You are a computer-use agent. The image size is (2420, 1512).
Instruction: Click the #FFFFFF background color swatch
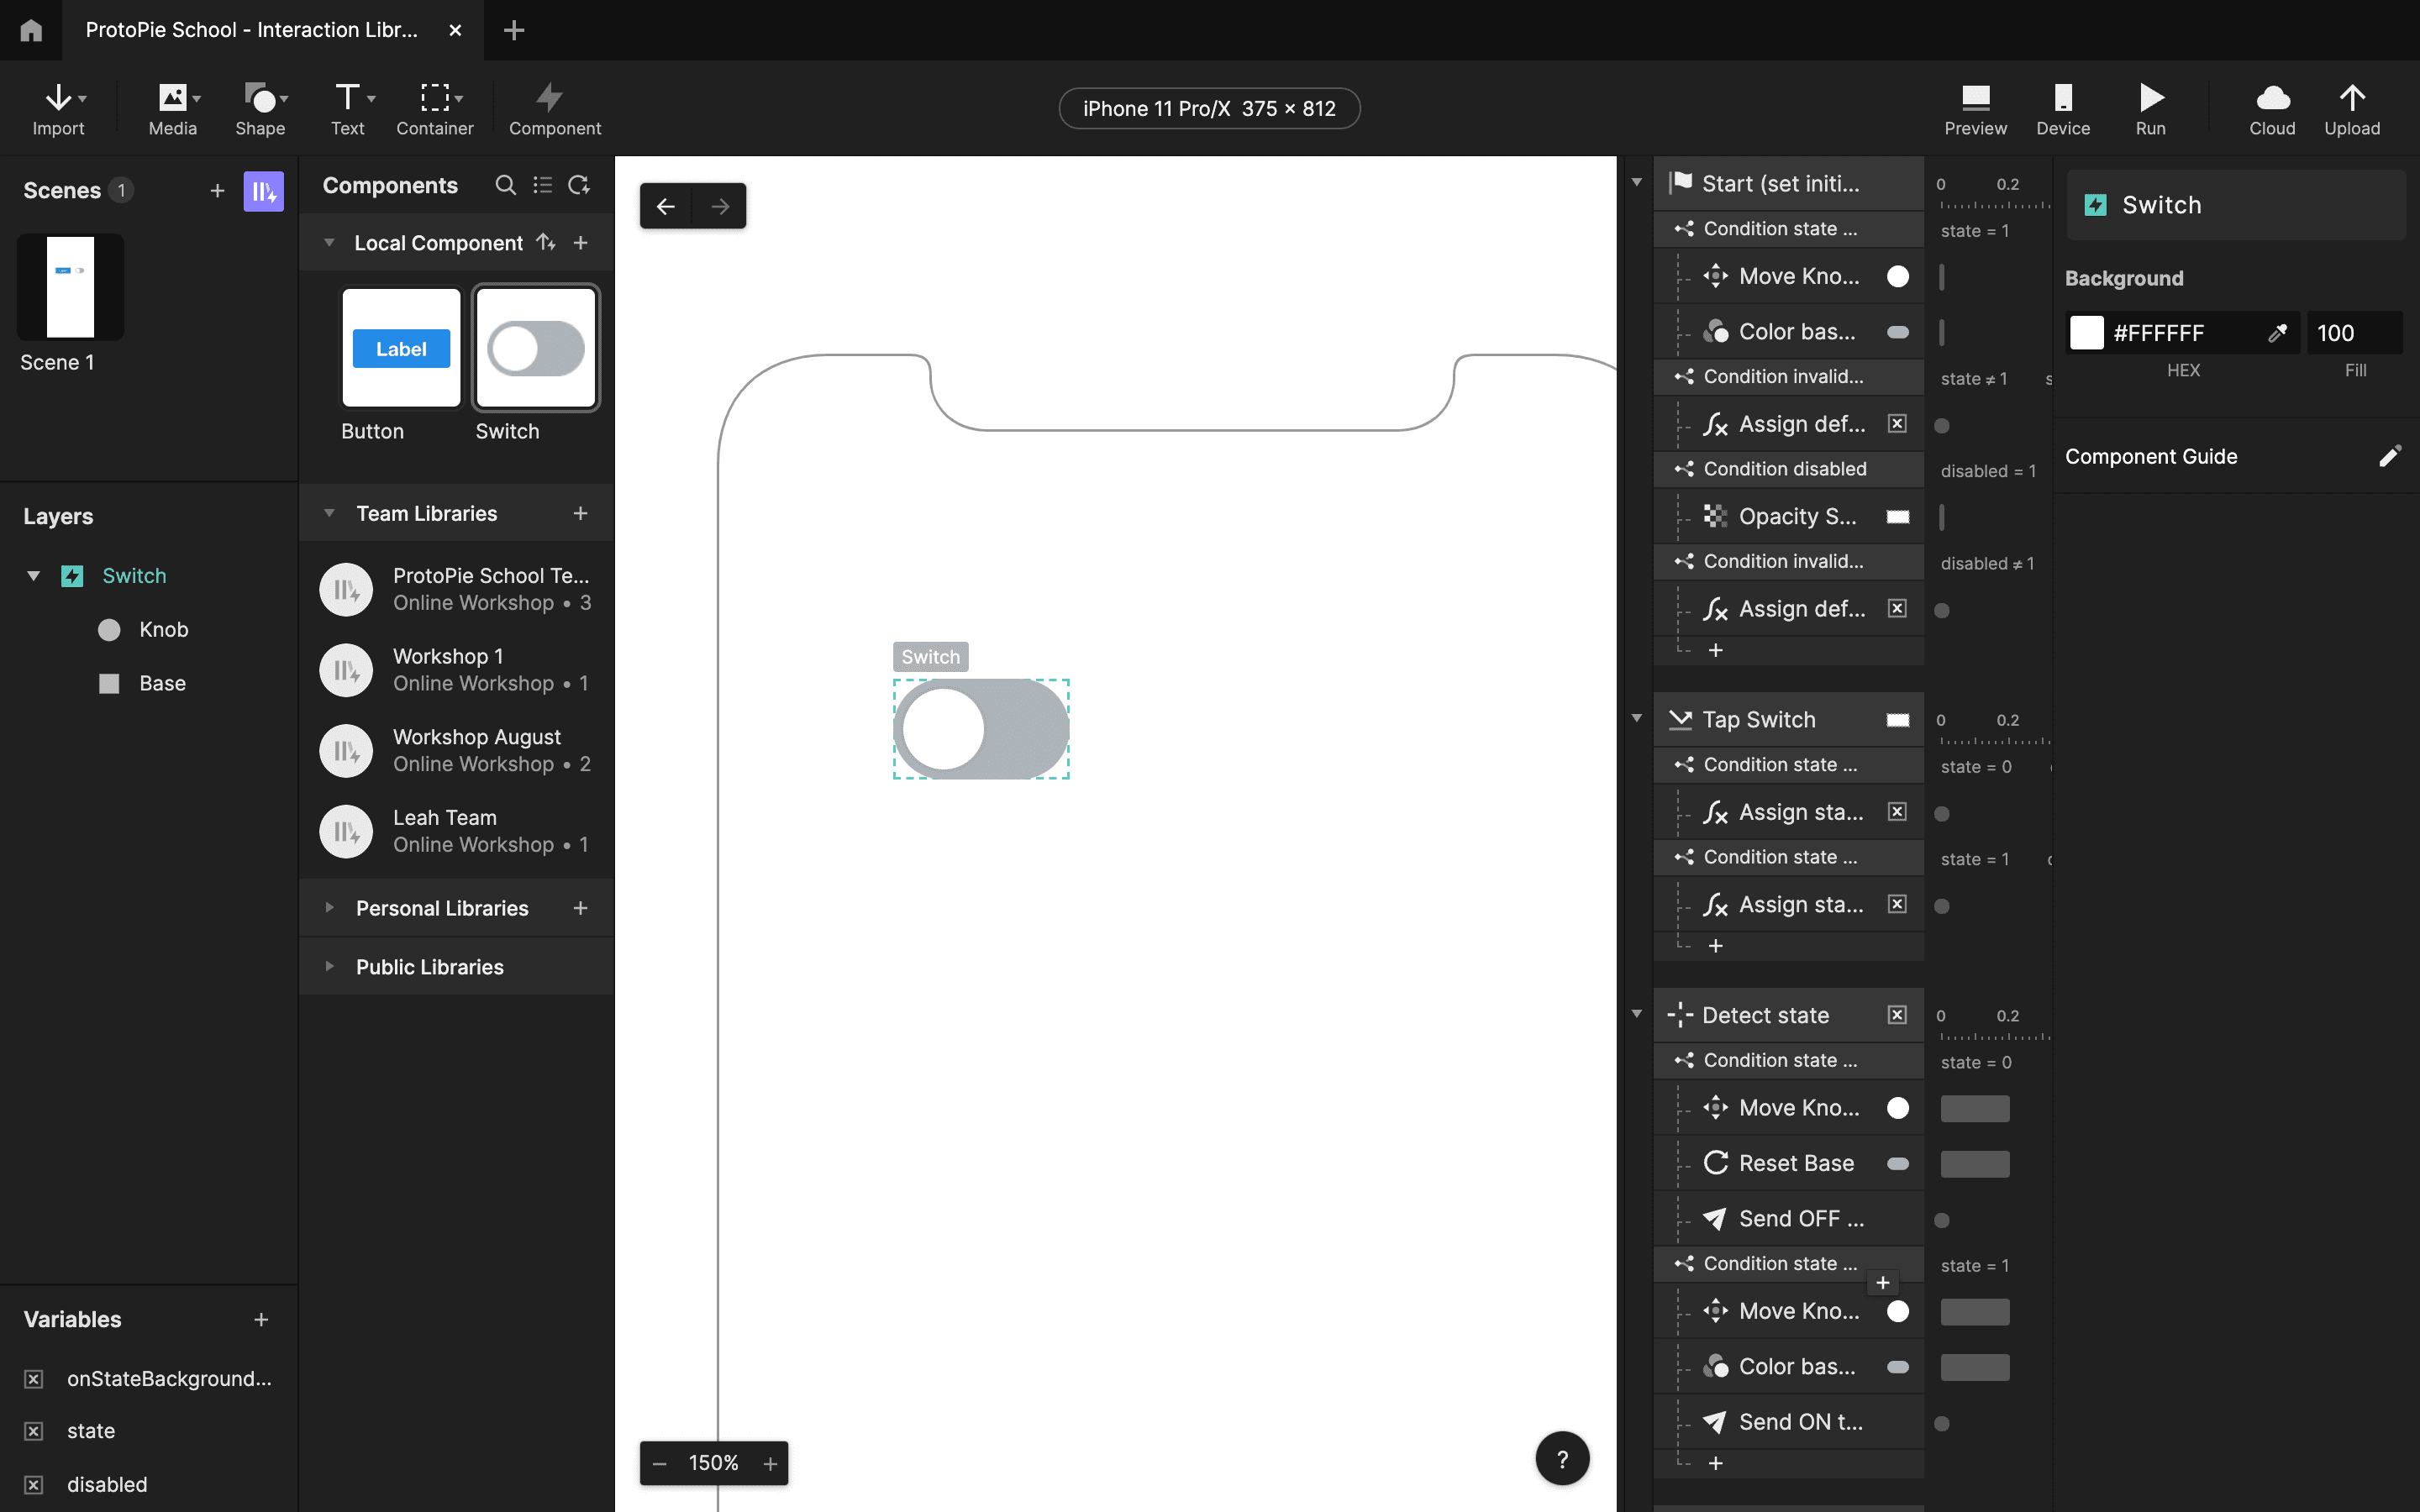[2087, 333]
